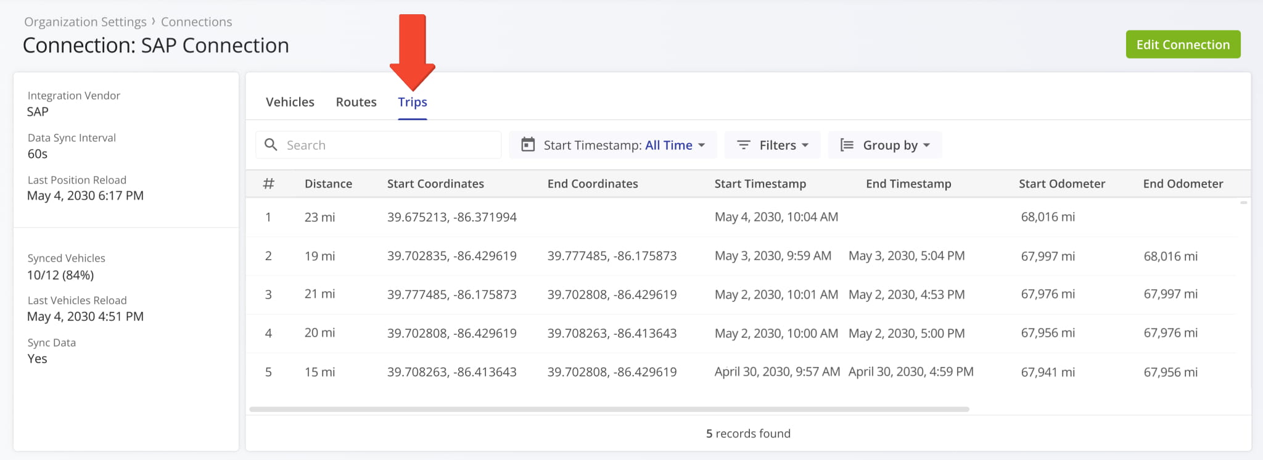This screenshot has height=460, width=1263.
Task: Click the Group by list icon
Action: [x=847, y=145]
